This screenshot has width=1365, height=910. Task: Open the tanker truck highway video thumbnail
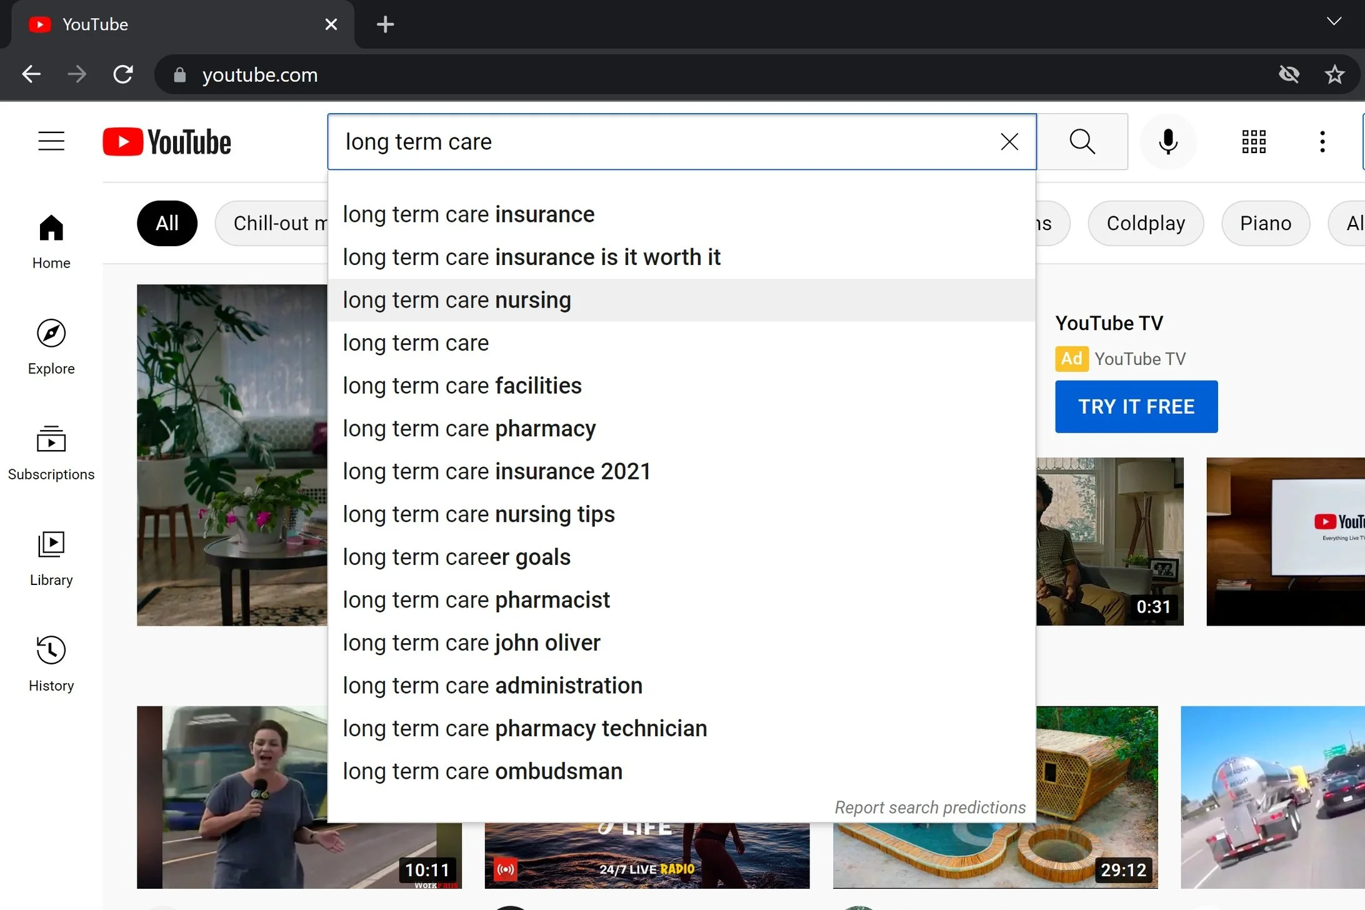pos(1272,797)
